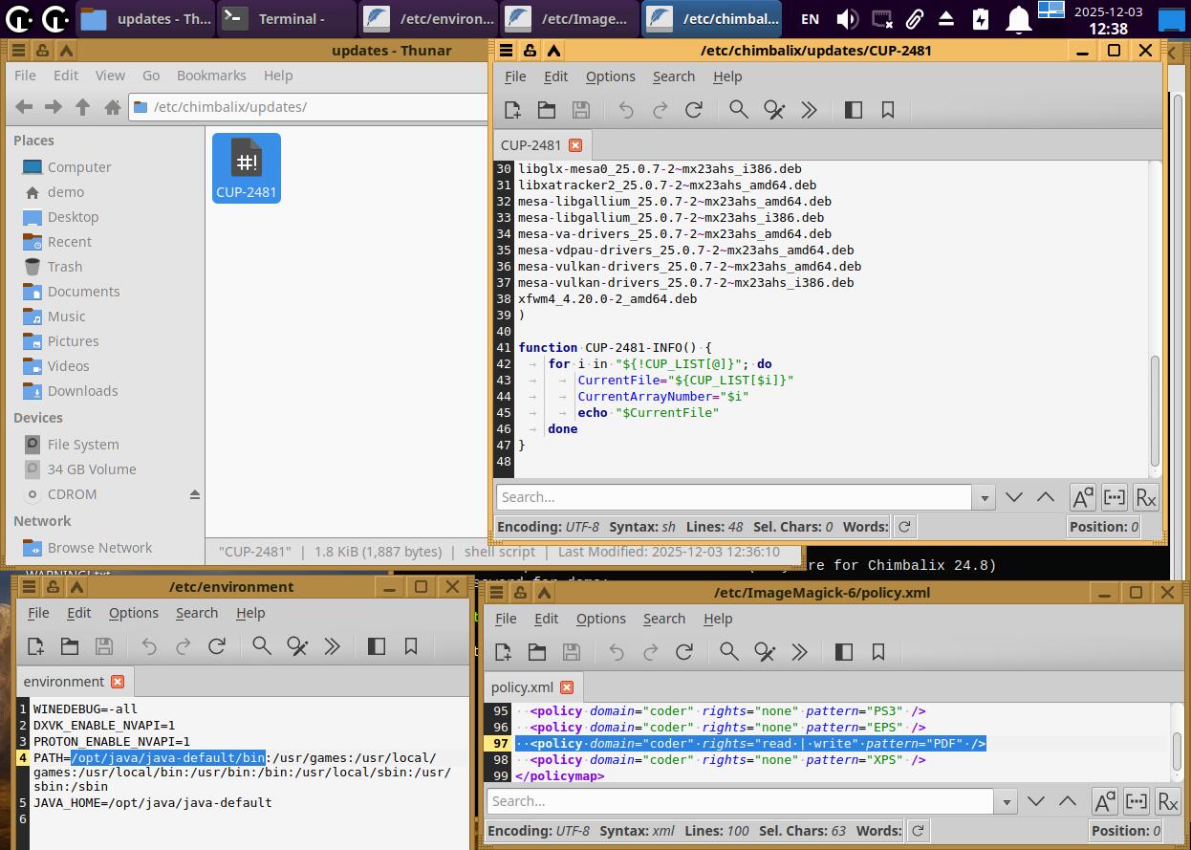The image size is (1191, 850).
Task: Expand search history dropdown in policy.xml editor
Action: [1006, 801]
